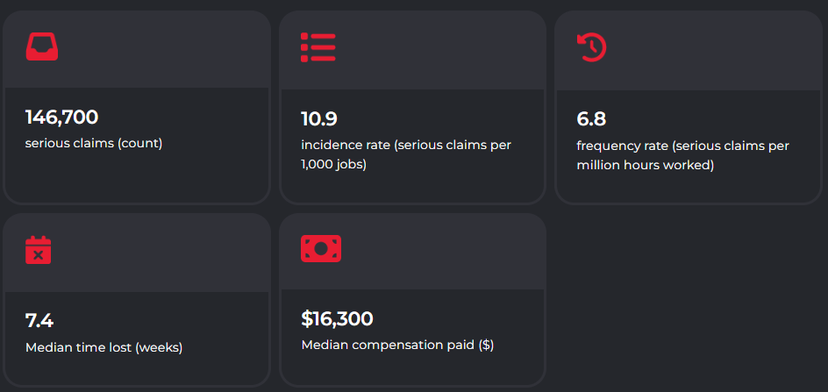Click empty header band right of inbox icon
The height and width of the screenshot is (392, 828).
[x=167, y=48]
